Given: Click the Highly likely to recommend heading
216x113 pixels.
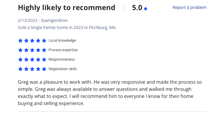Looking at the screenshot, I should (67, 8).
